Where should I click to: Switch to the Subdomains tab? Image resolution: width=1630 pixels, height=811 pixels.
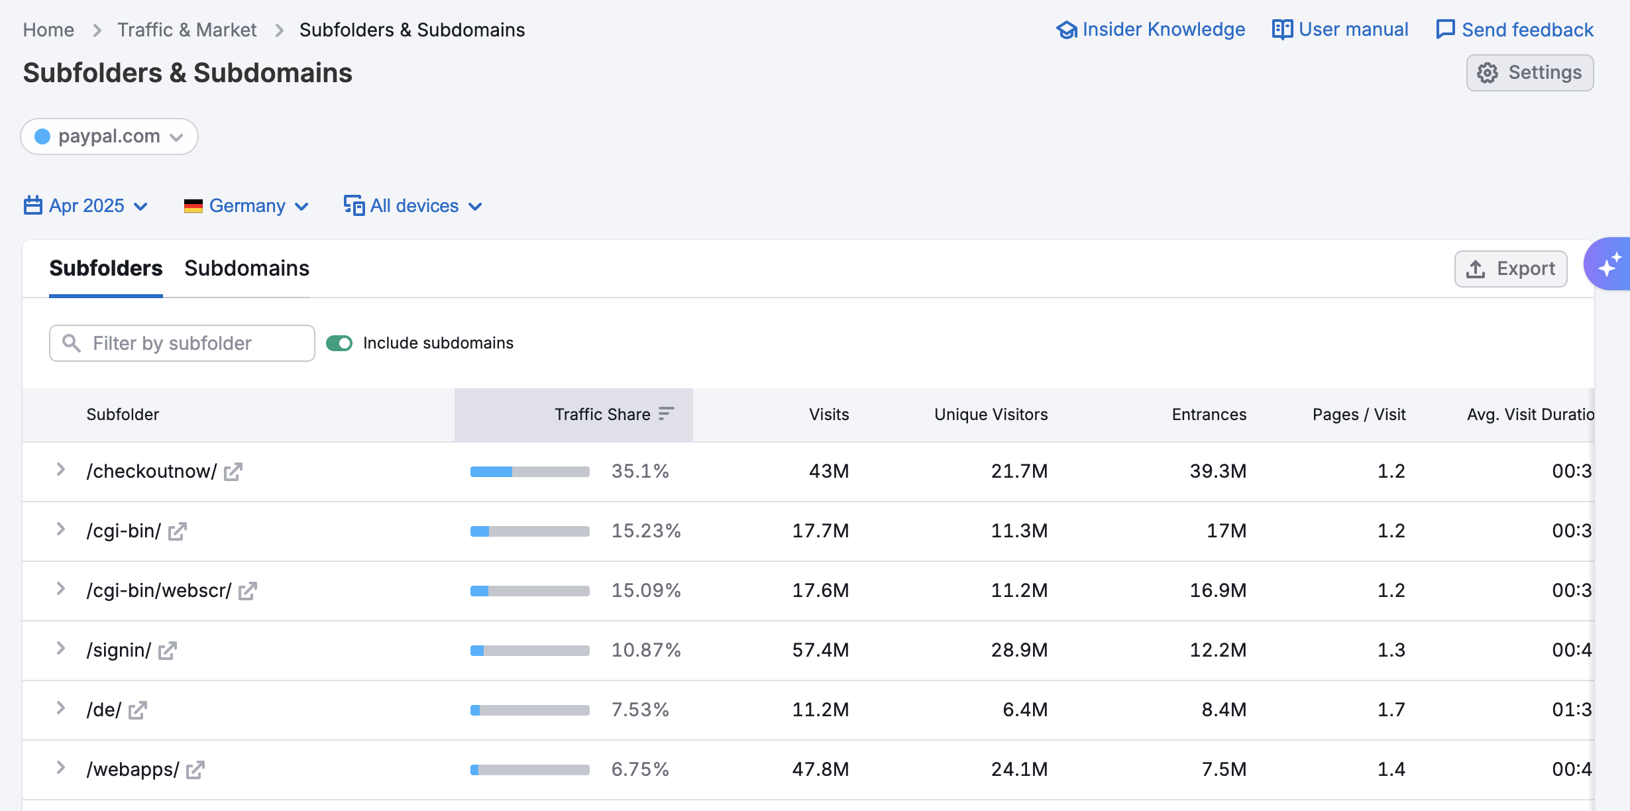246,268
